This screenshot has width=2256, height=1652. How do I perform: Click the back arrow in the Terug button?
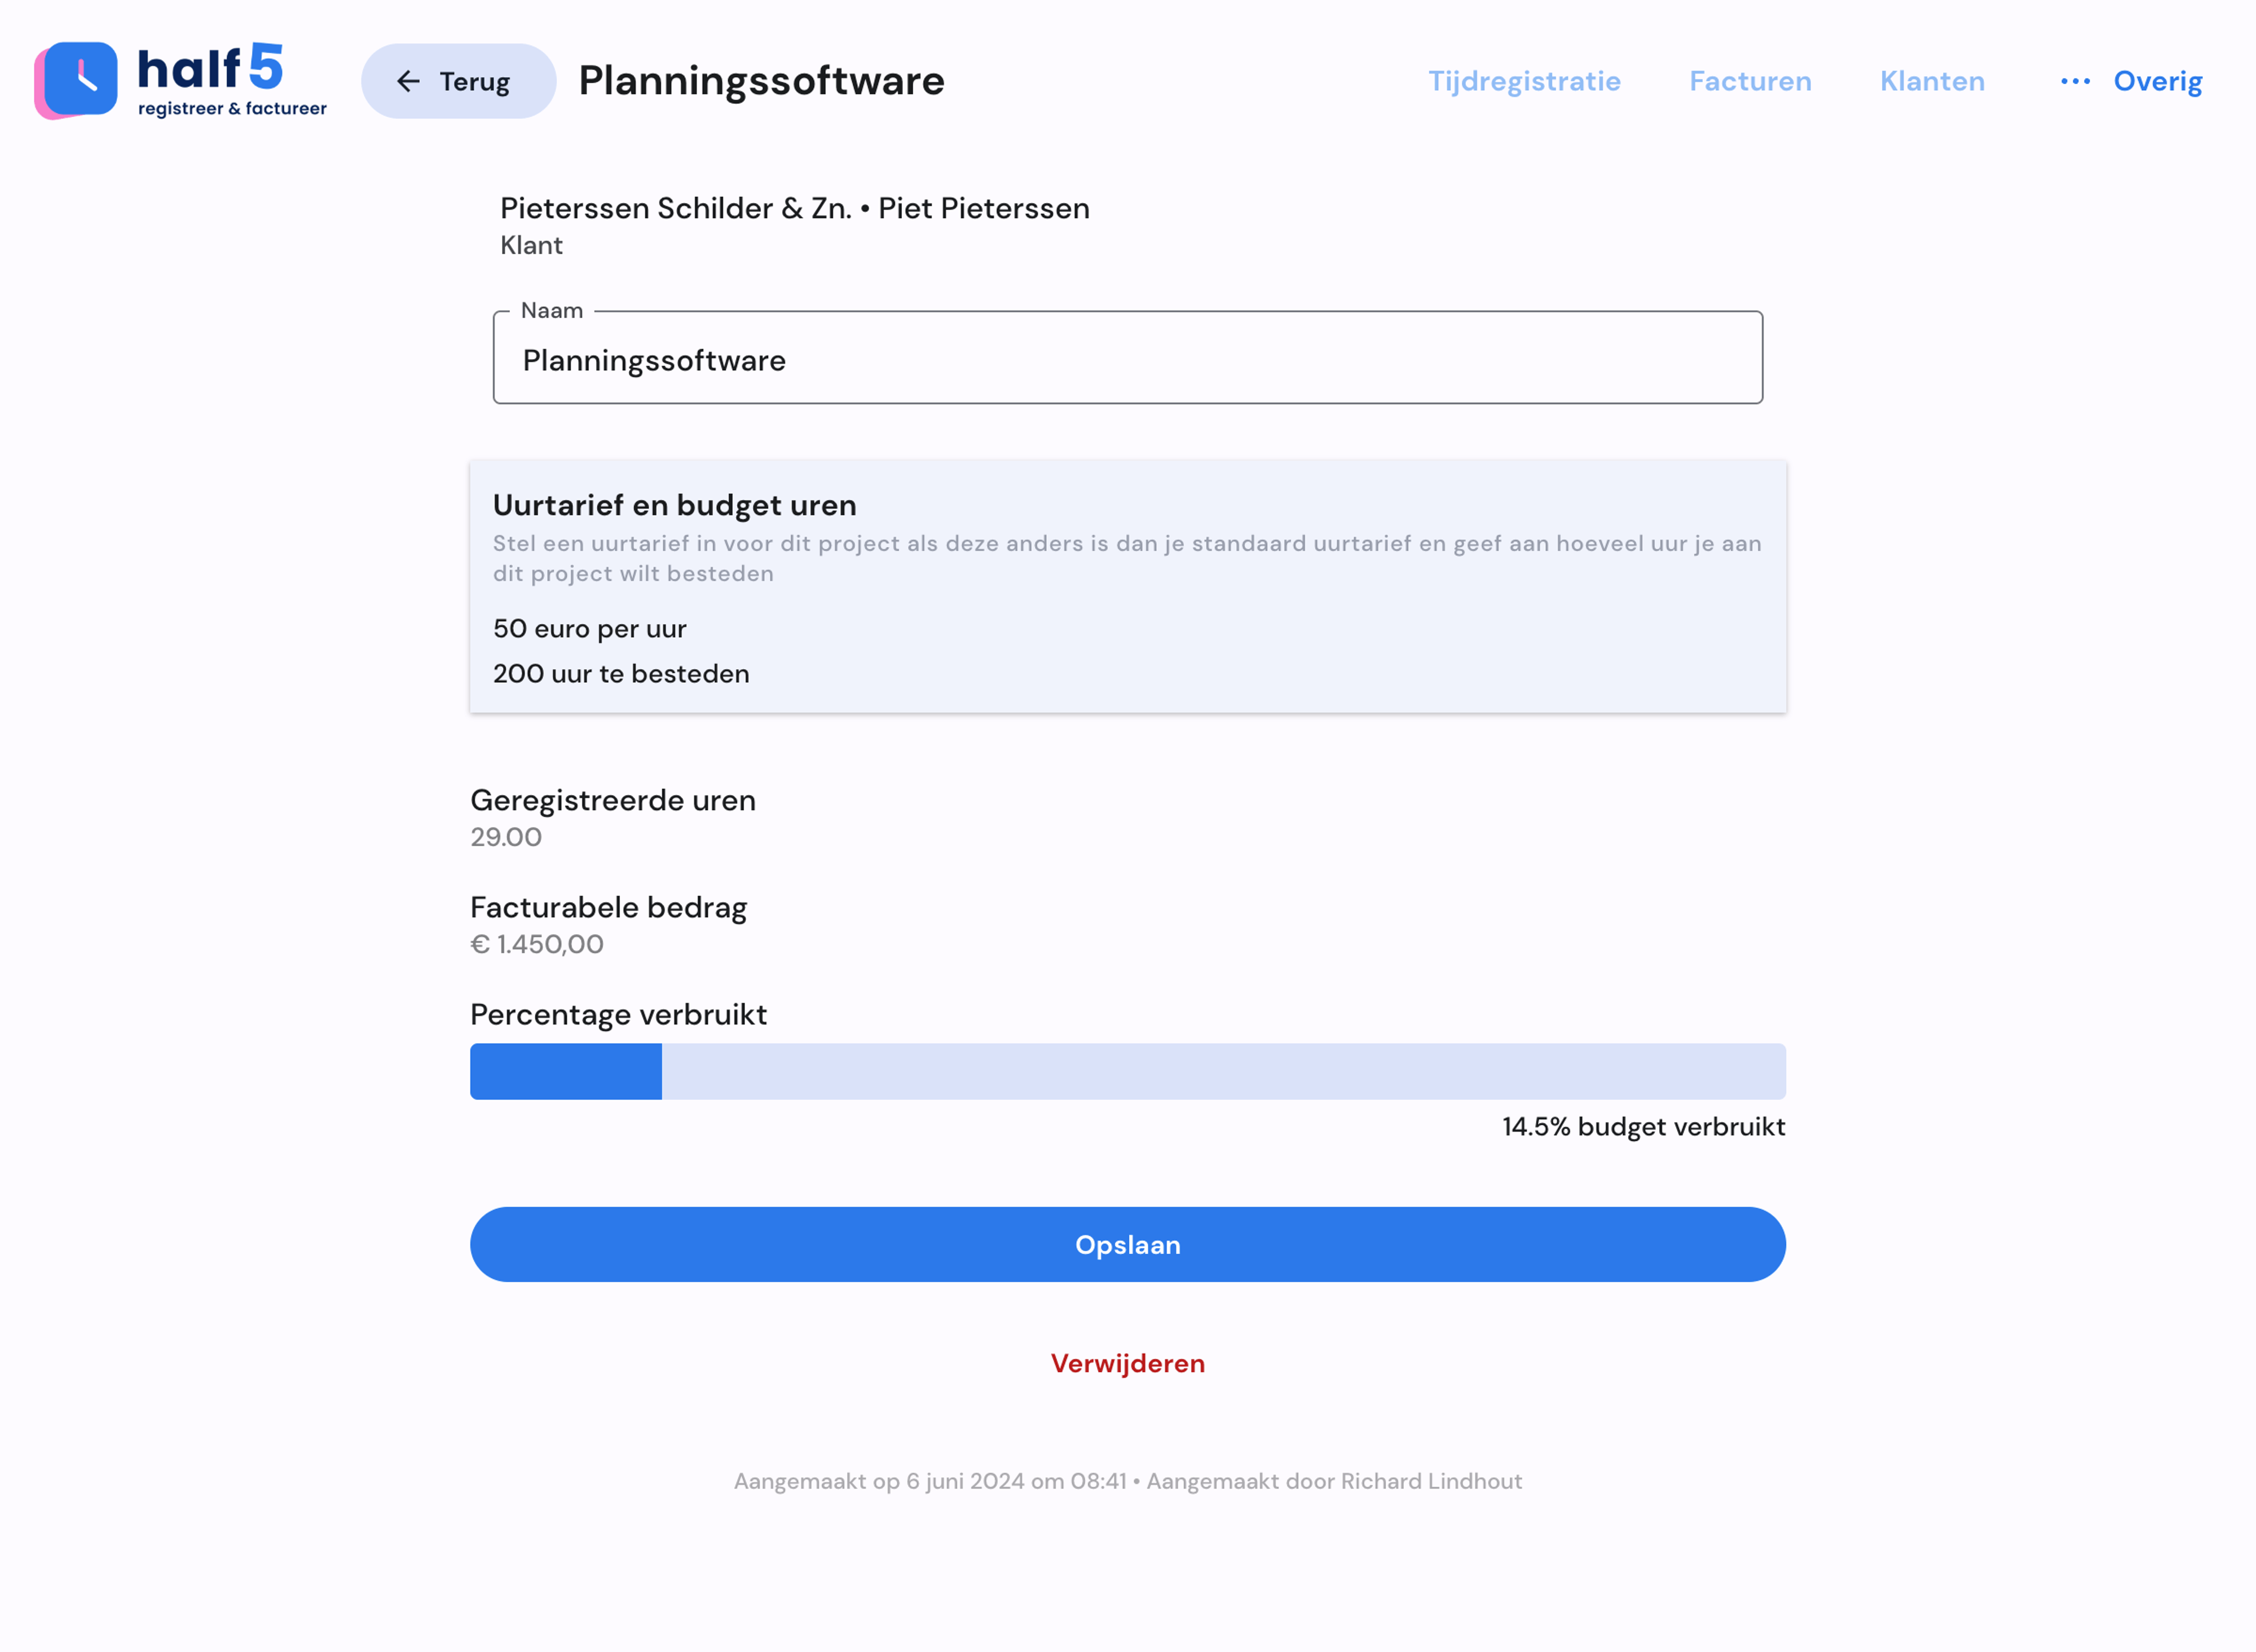pos(408,81)
